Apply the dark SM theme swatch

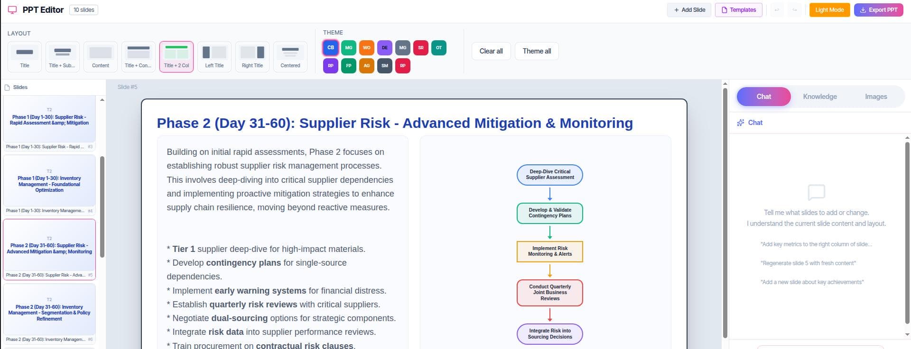click(x=385, y=65)
